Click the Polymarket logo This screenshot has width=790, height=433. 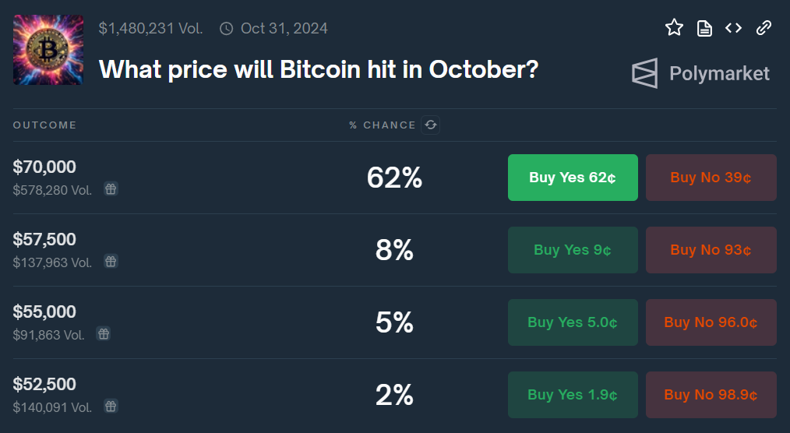(x=700, y=73)
